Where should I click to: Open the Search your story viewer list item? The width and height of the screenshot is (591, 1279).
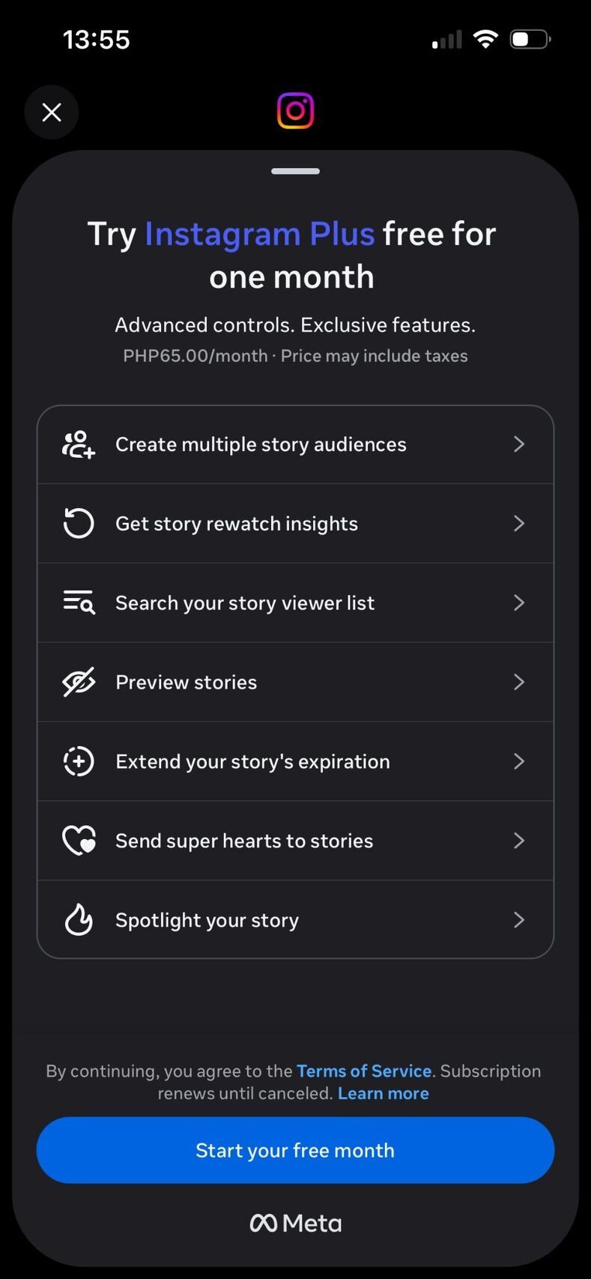tap(245, 602)
